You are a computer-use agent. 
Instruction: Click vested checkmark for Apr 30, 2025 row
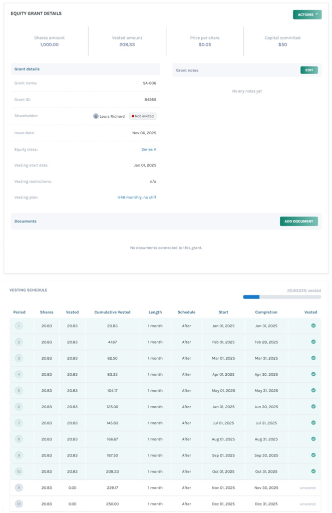click(x=313, y=374)
